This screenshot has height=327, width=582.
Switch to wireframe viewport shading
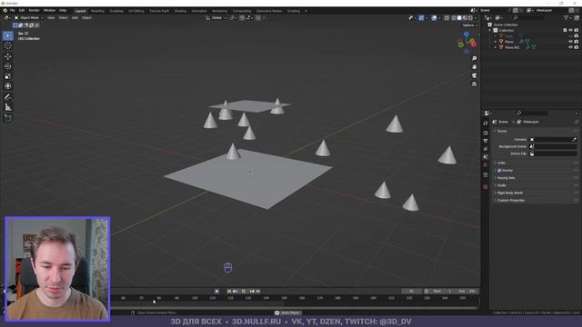(454, 18)
